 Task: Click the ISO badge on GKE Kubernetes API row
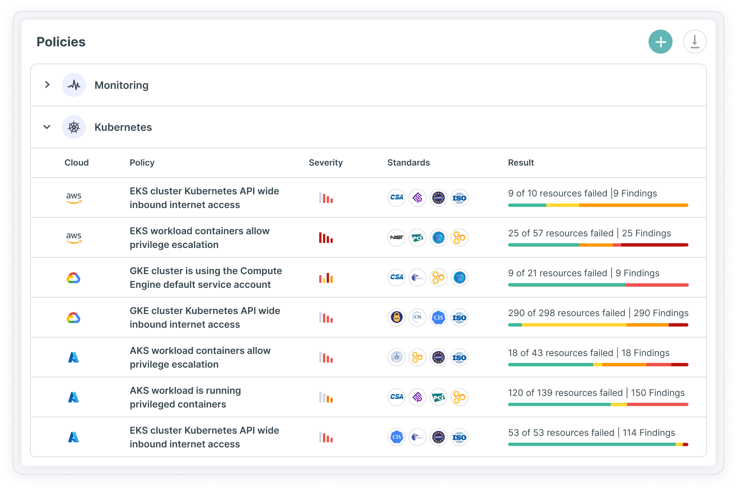(460, 318)
